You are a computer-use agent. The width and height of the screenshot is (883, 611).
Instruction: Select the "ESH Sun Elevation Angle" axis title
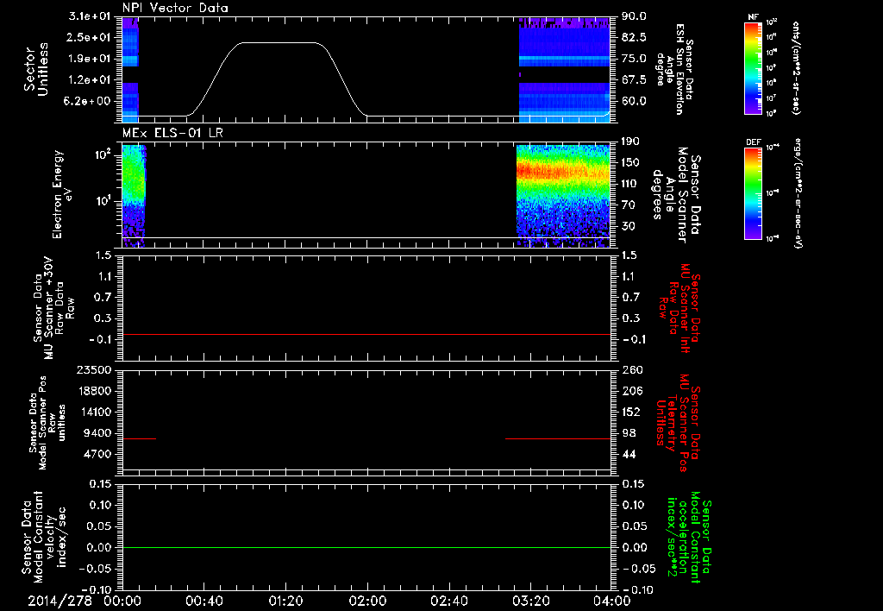tap(675, 69)
